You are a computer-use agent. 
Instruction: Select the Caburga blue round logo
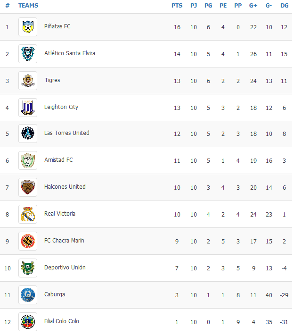(28, 295)
